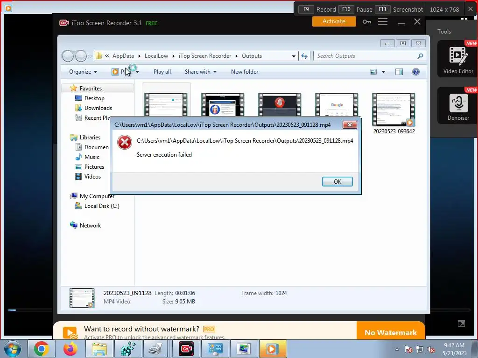The height and width of the screenshot is (358, 478).
Task: Select LocalLow in the address path
Action: pos(156,56)
